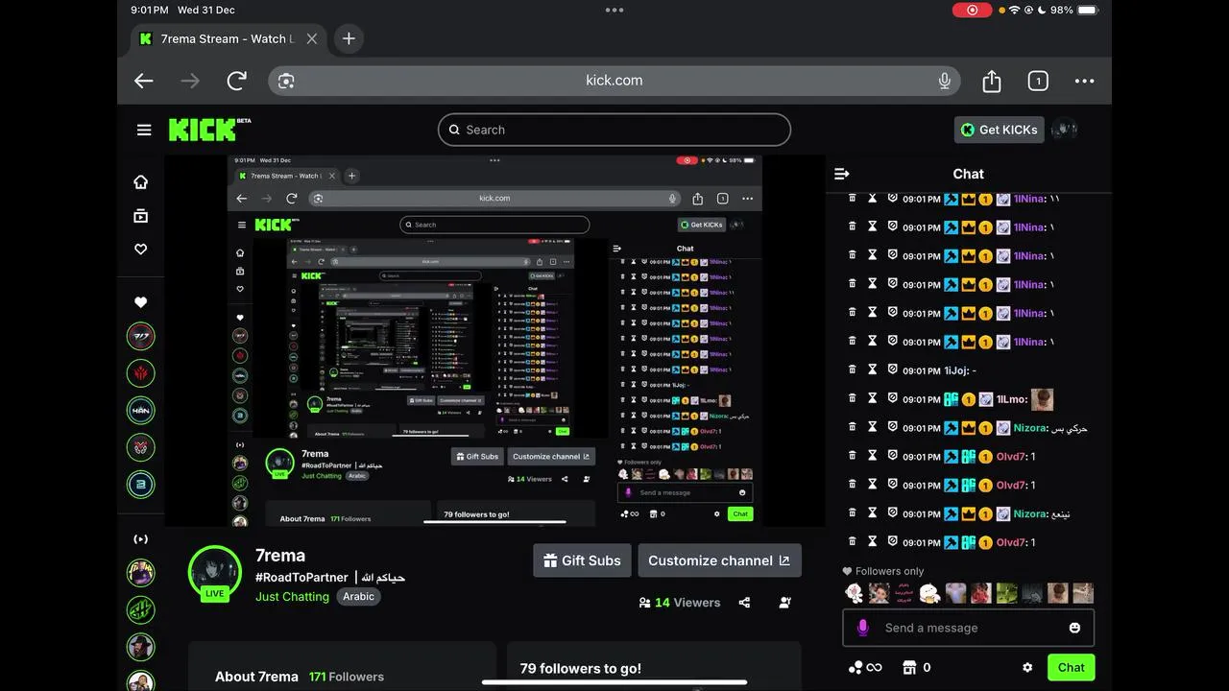This screenshot has height=691, width=1229.
Task: Open the 1iJoj username in chat
Action: point(956,370)
